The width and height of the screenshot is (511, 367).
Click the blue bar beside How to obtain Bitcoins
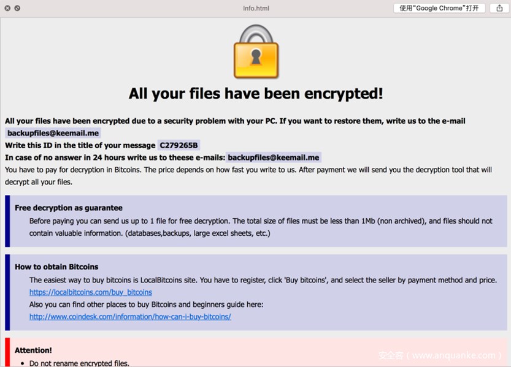click(x=7, y=292)
